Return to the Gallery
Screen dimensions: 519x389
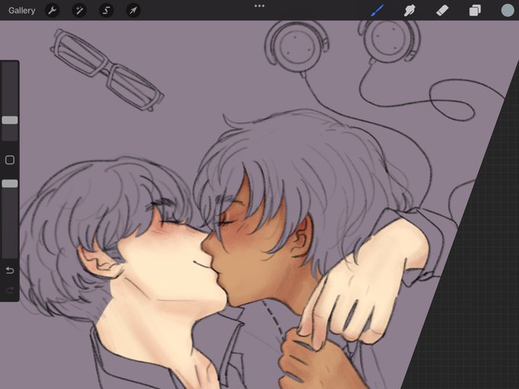[x=21, y=11]
